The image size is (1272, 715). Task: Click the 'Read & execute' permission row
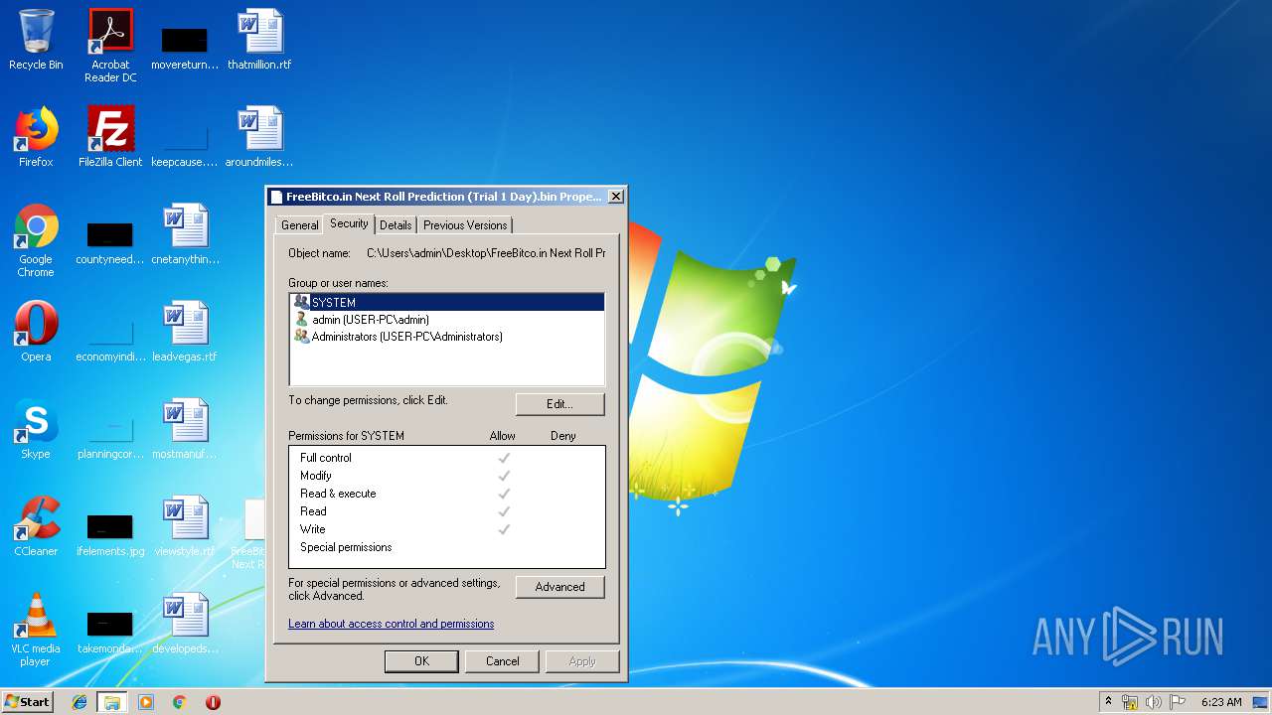(x=447, y=494)
